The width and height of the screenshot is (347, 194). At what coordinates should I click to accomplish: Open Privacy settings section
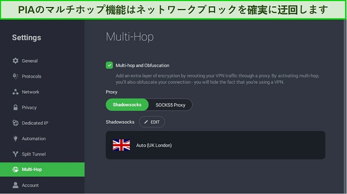[42, 107]
